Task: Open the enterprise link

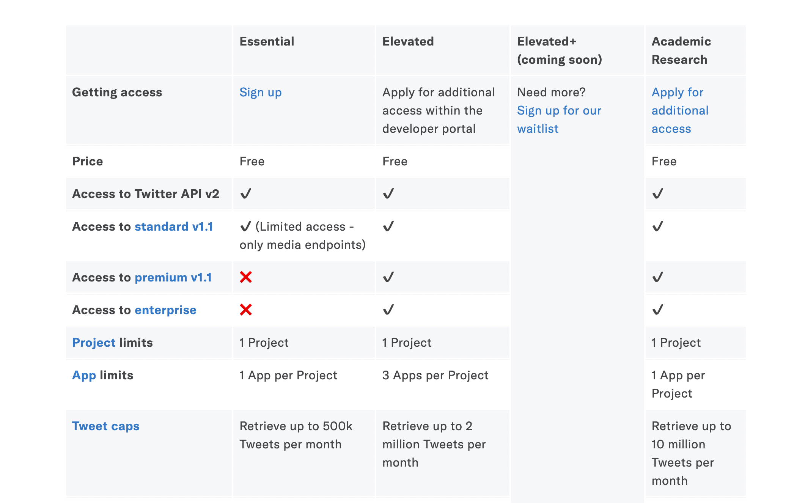Action: [x=165, y=310]
